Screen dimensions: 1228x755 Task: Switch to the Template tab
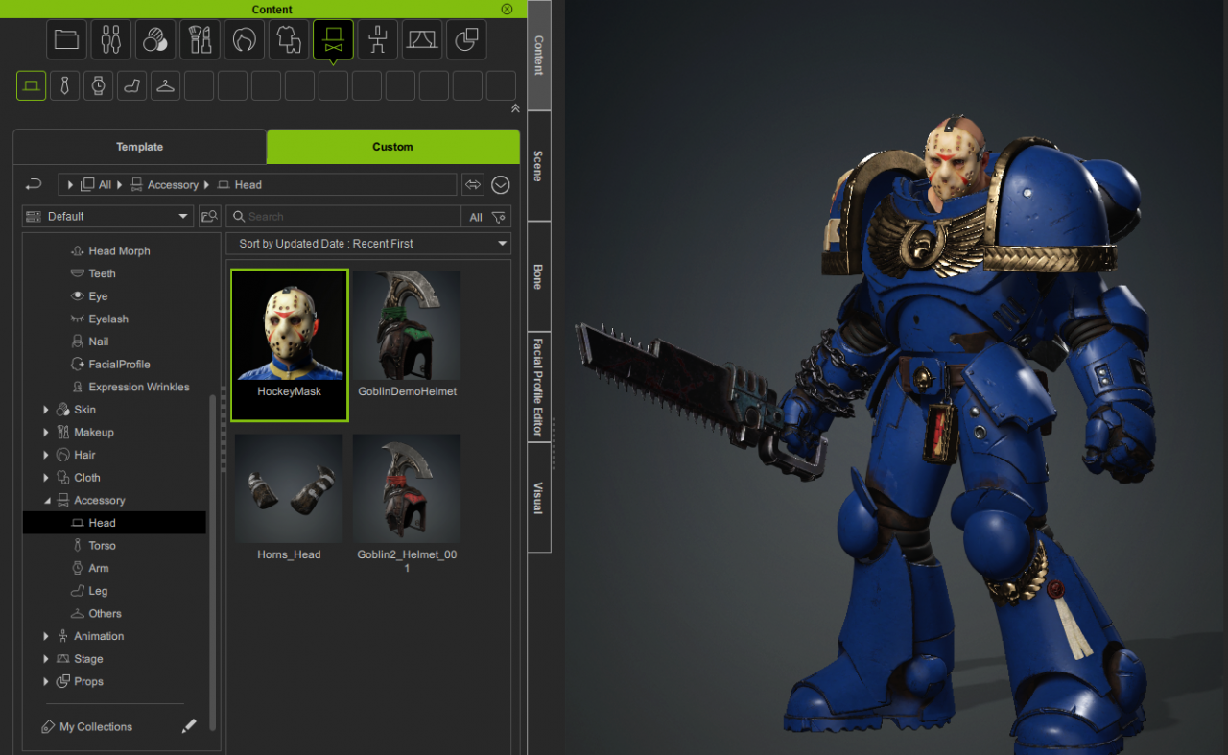[x=140, y=147]
